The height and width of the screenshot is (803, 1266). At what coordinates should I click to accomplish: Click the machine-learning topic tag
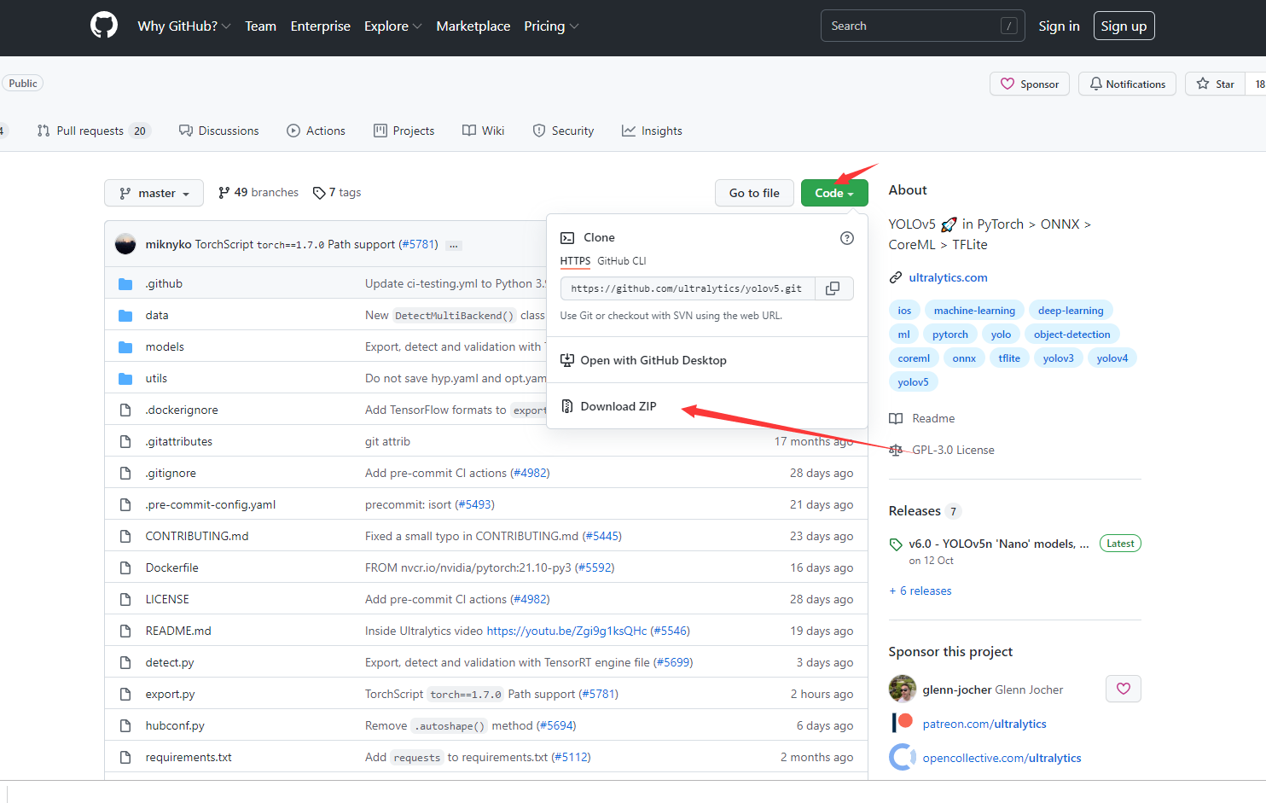(974, 311)
